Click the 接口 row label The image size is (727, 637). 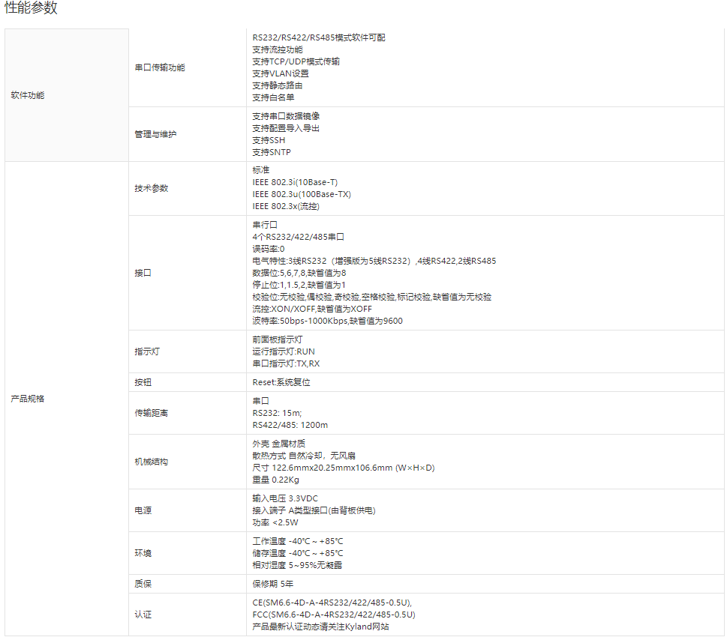(x=143, y=273)
